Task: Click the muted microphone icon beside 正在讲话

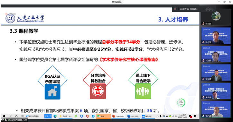Action: [x=175, y=9]
